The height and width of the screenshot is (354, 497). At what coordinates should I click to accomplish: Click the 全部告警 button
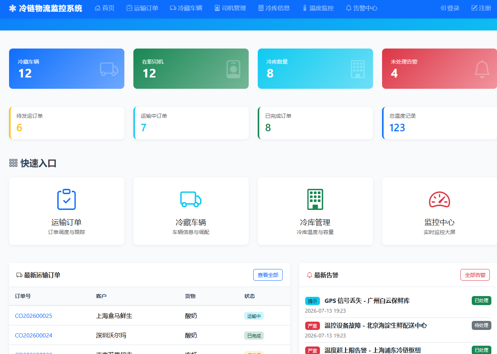(x=475, y=275)
